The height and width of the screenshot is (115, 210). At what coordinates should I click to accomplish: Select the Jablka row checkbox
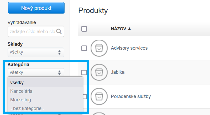[x=84, y=72]
